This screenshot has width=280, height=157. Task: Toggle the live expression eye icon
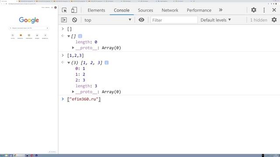click(141, 20)
